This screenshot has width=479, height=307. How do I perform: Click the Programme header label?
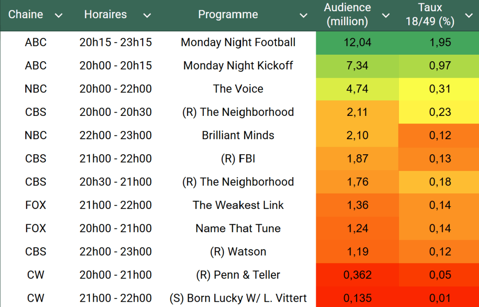coord(228,14)
